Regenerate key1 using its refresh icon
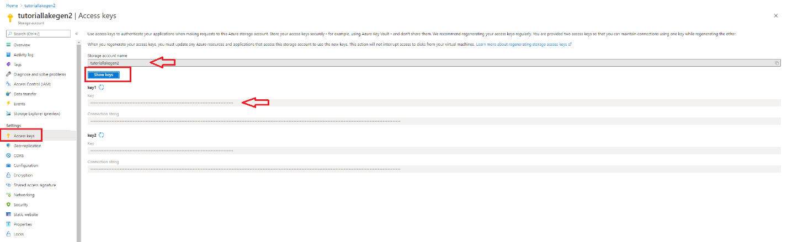 pos(102,88)
